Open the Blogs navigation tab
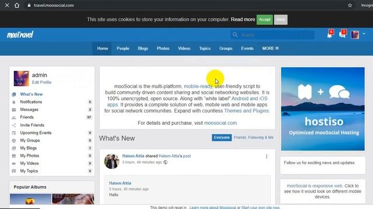 click(x=143, y=48)
